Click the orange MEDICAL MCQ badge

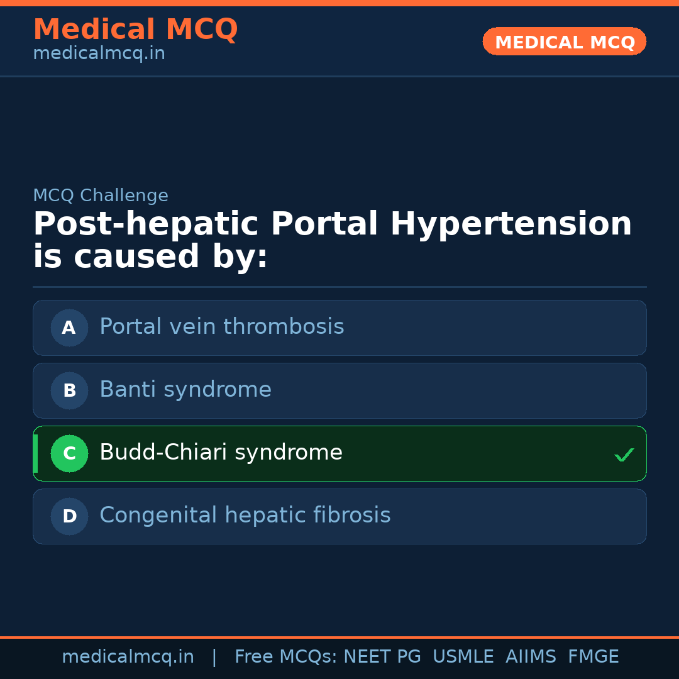click(564, 41)
